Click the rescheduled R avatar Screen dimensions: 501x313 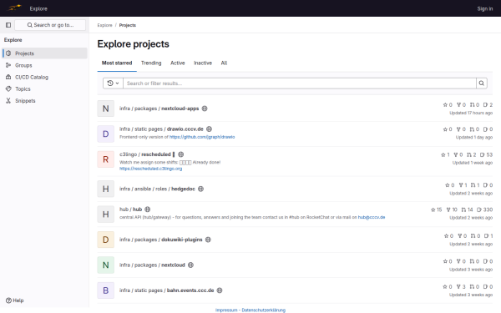[106, 159]
